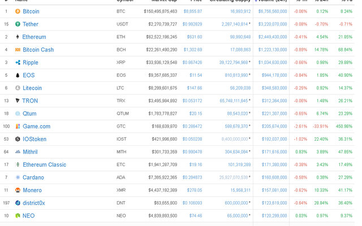Viewport: 362px width, 226px height.
Task: Click Bitcoin Cash price $1,302.69
Action: (193, 50)
